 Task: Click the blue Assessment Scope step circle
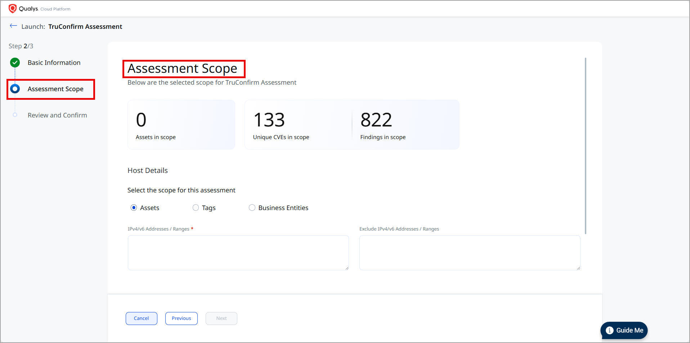15,89
